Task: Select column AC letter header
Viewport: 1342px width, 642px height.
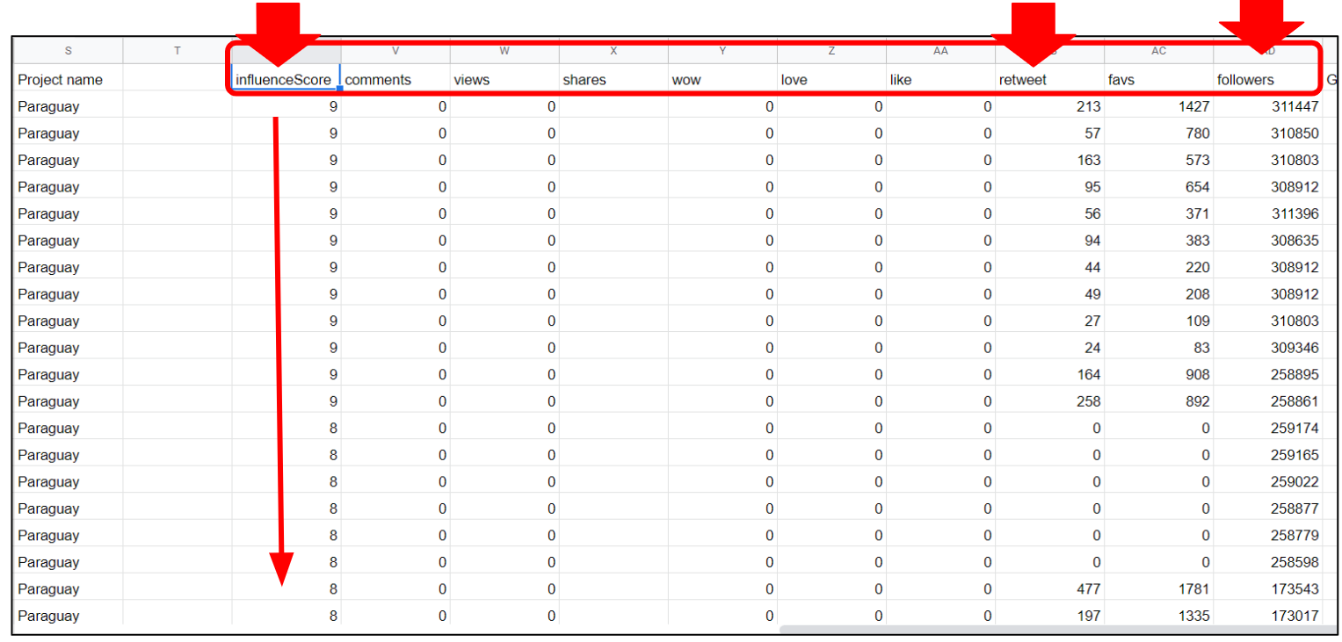Action: click(1158, 51)
